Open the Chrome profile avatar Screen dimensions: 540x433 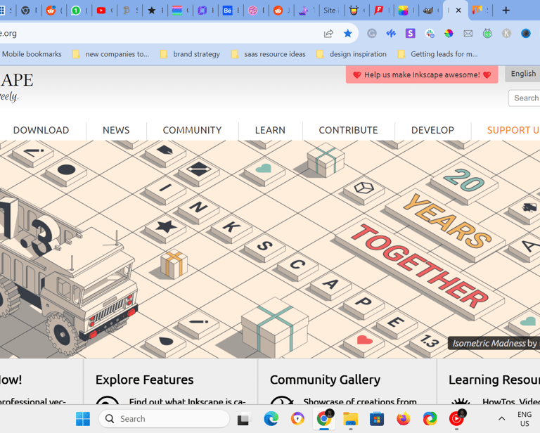(x=525, y=33)
